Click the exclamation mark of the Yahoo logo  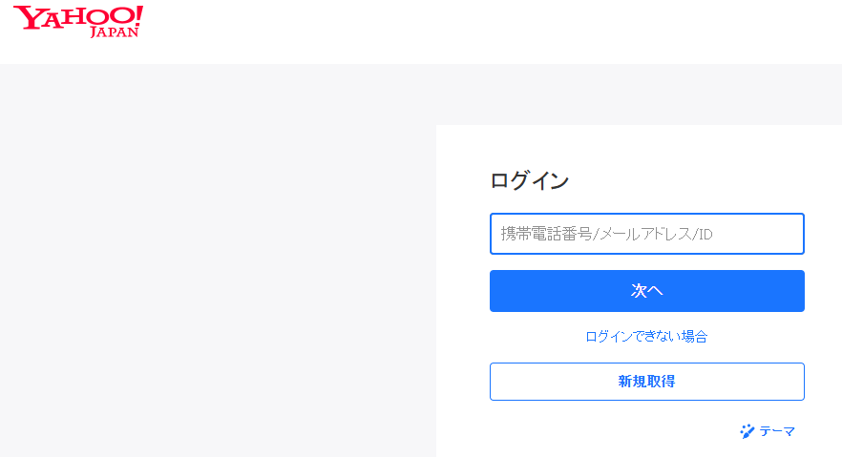pos(137,15)
